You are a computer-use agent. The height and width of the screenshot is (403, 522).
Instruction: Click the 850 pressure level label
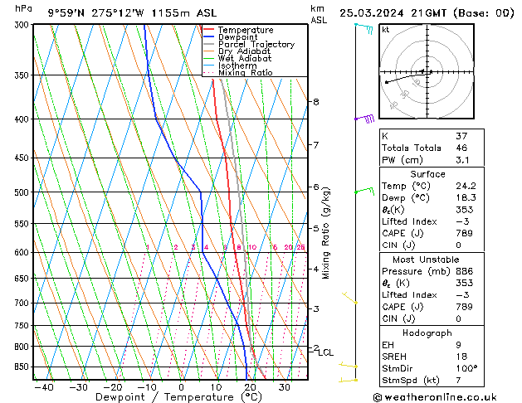point(23,367)
